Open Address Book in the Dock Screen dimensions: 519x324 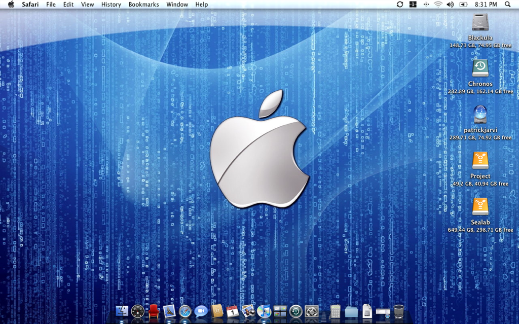(x=217, y=311)
